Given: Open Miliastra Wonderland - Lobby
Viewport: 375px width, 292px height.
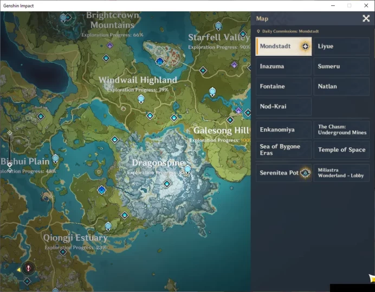Looking at the screenshot, I should tap(341, 173).
